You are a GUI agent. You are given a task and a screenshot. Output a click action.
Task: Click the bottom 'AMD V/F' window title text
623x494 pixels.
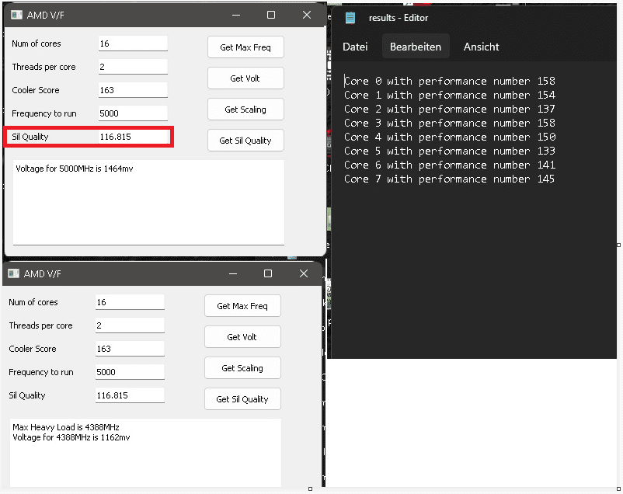point(42,273)
